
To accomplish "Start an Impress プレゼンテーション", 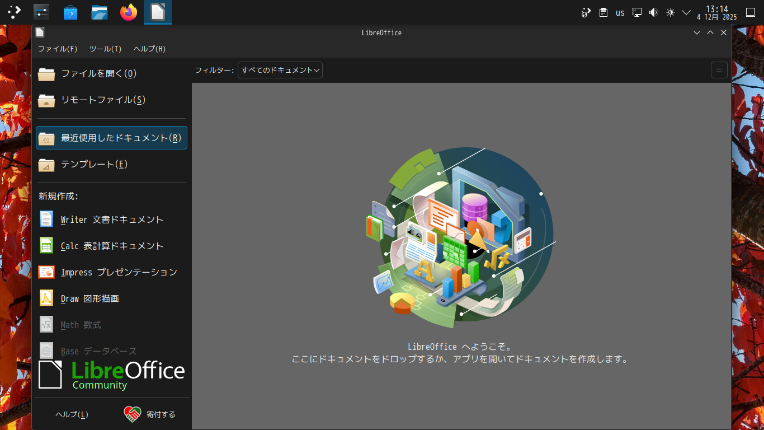I will click(119, 272).
